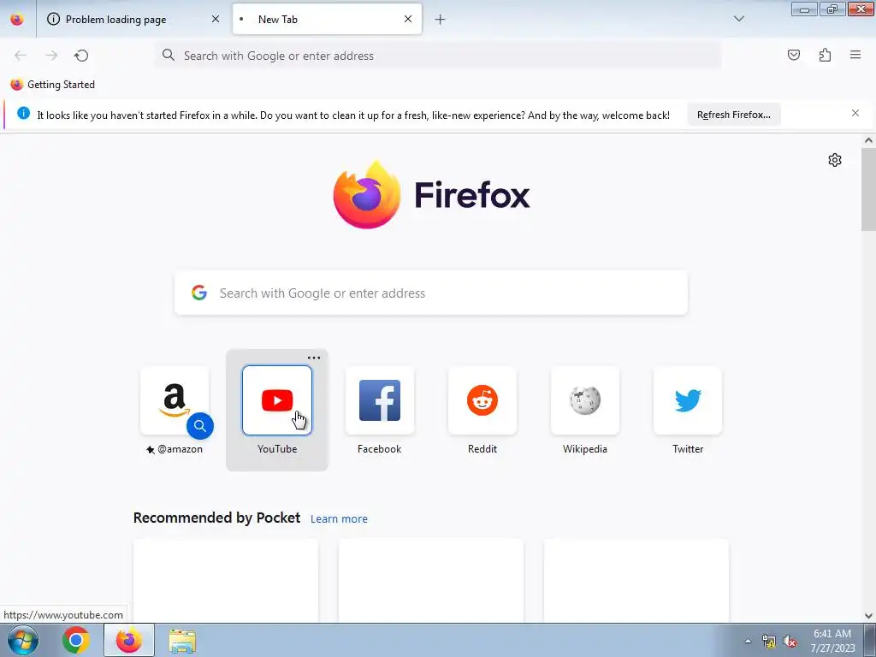Click the Wikipedia tile label text
The image size is (876, 657).
pos(585,449)
